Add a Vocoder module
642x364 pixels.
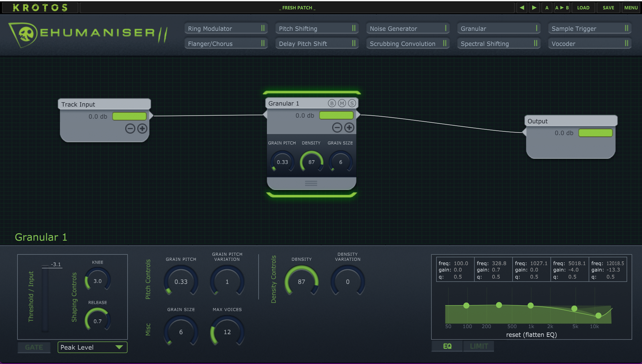tap(590, 44)
